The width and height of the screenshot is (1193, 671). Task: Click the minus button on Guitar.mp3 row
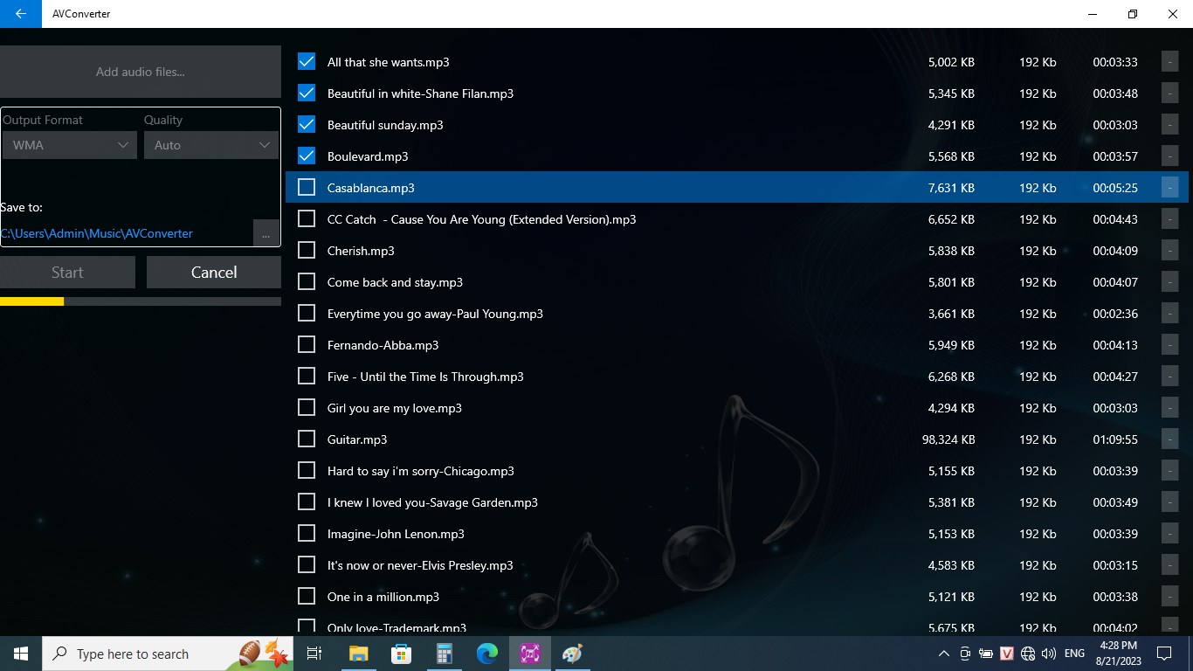tap(1169, 439)
